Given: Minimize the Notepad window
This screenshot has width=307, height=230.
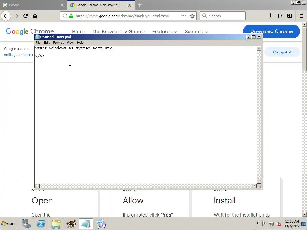Looking at the screenshot, I should click(x=249, y=37).
